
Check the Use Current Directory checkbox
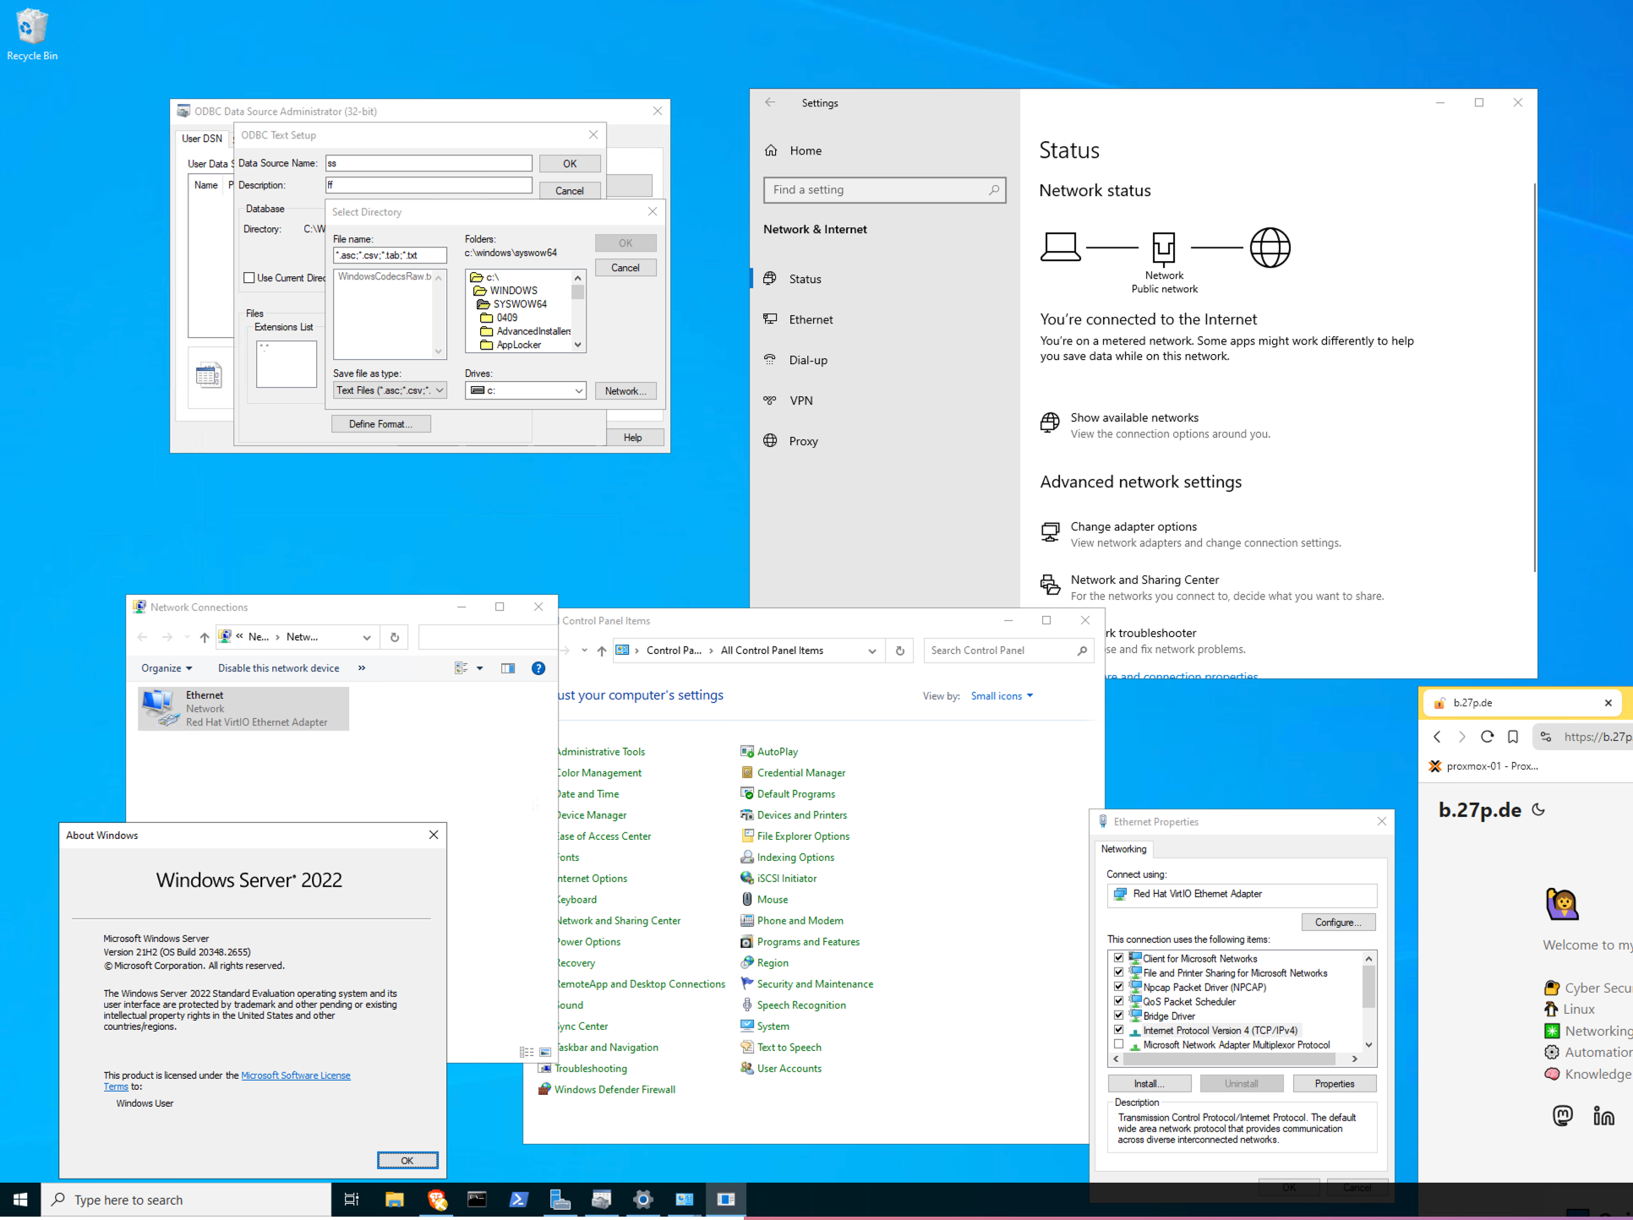pyautogui.click(x=249, y=278)
